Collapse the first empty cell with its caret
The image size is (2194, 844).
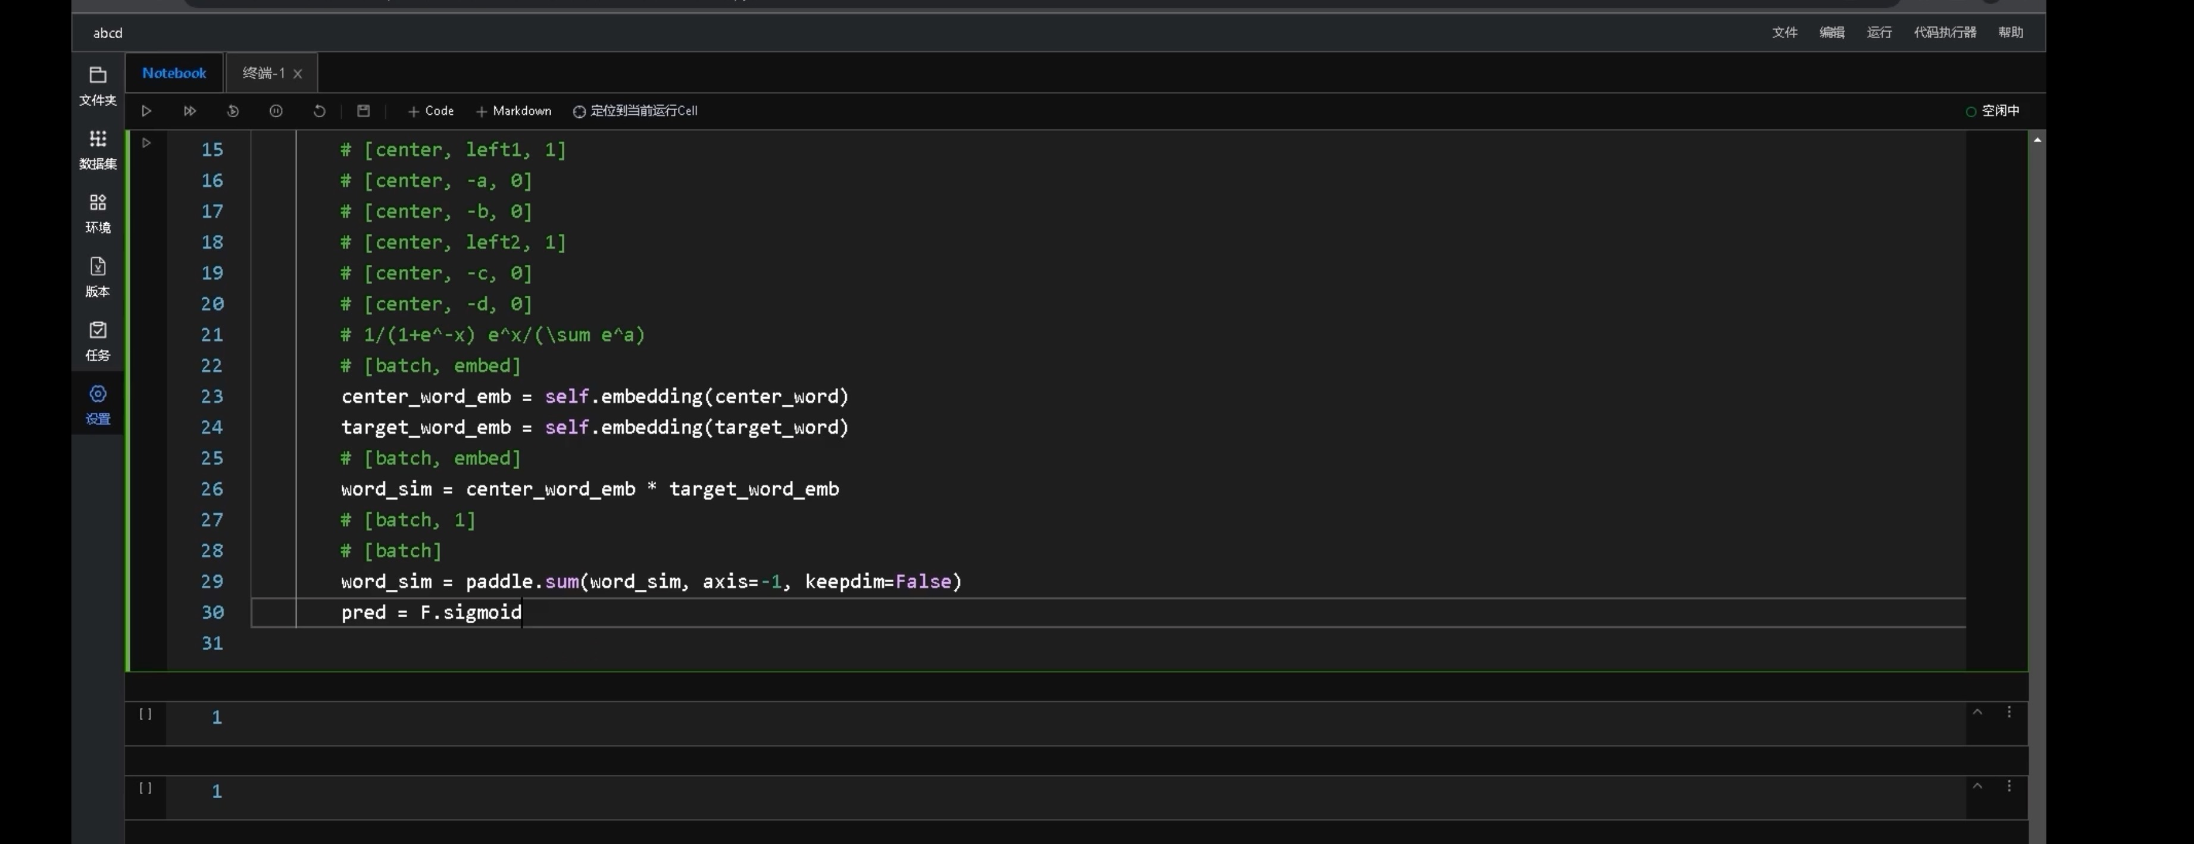(x=1977, y=712)
